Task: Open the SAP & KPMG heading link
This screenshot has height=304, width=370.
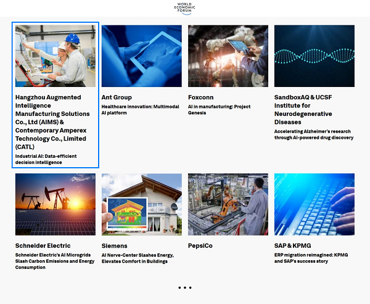Action: point(292,245)
